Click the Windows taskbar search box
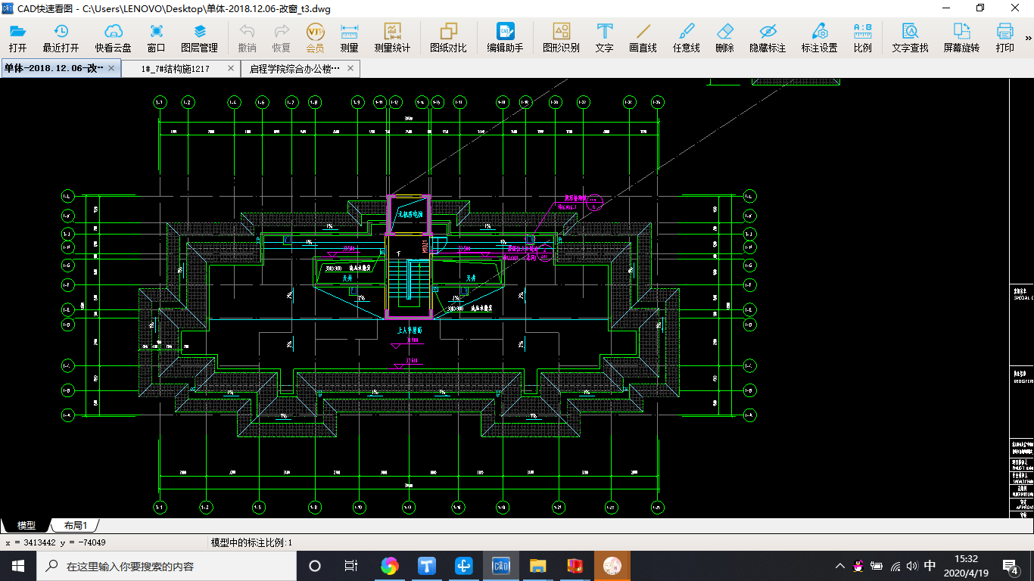Screen dimensions: 1034x581 tap(167, 566)
